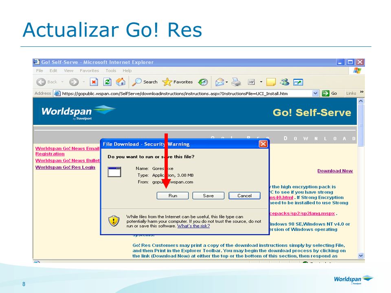This screenshot has height=293, width=391.
Task: Stop page loading with red X icon
Action: click(94, 82)
